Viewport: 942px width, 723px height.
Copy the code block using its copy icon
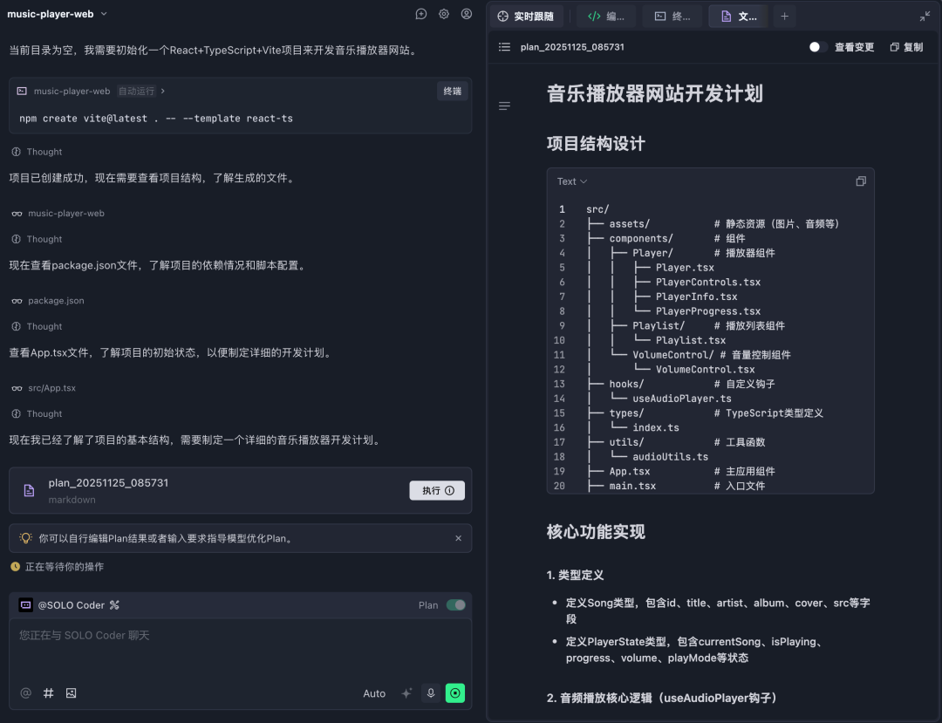point(861,181)
